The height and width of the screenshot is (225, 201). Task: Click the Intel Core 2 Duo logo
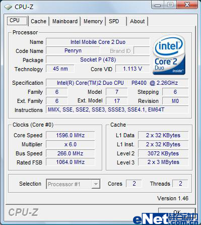tap(169, 55)
